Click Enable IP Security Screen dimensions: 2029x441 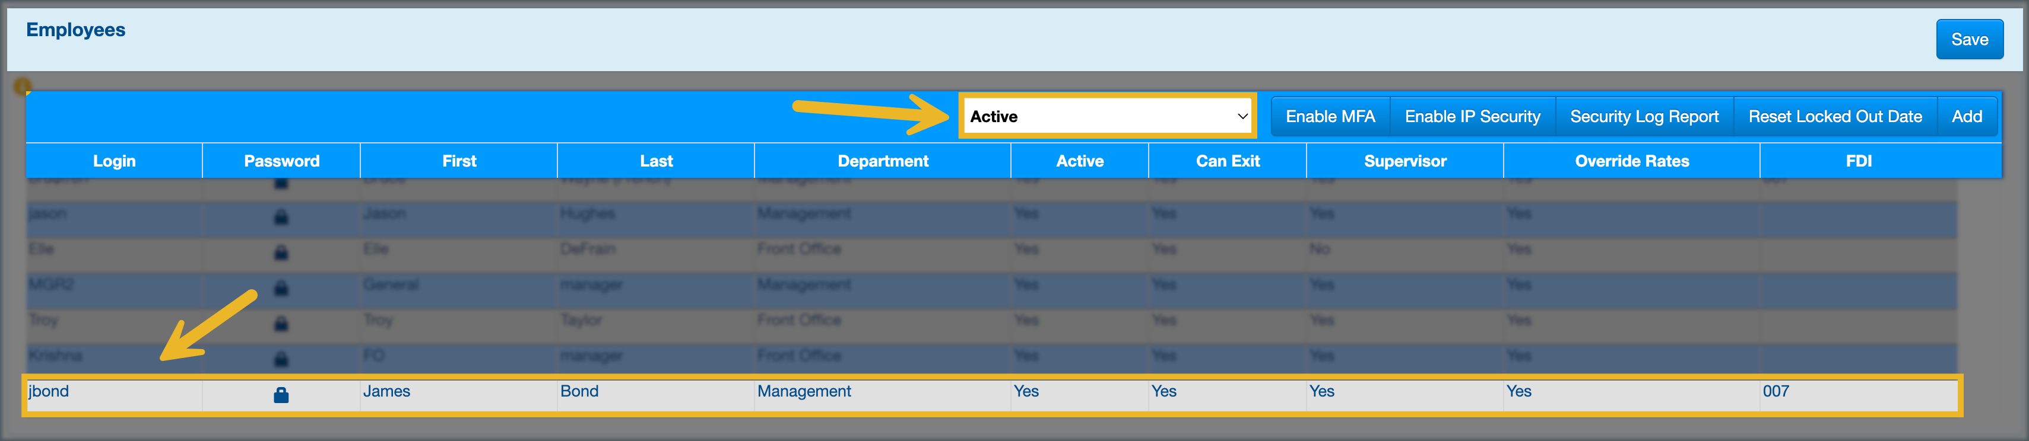(x=1472, y=116)
